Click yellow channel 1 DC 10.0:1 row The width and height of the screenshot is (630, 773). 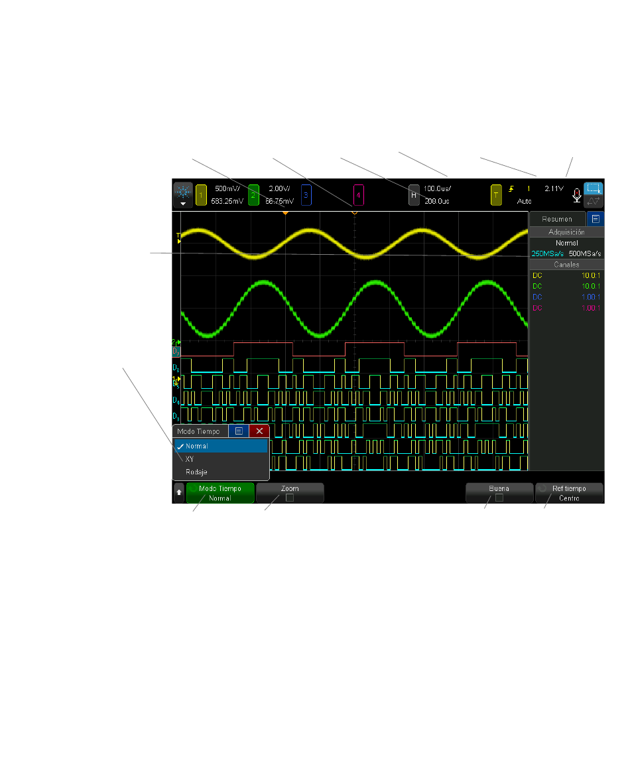click(566, 275)
